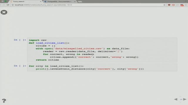Click the slide number between navigation arrows

(181, 99)
